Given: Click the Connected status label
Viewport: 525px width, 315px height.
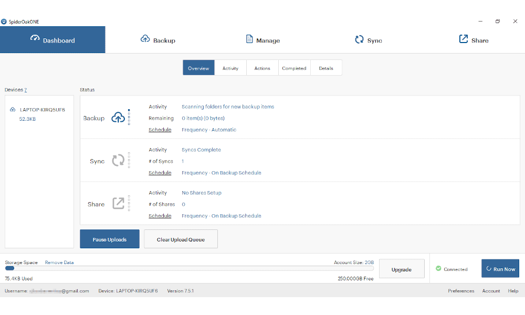Looking at the screenshot, I should pos(455,269).
